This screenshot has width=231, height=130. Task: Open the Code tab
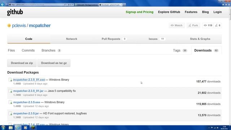pos(29,39)
